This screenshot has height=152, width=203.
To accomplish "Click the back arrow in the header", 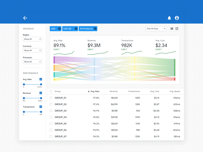I will (25, 18).
